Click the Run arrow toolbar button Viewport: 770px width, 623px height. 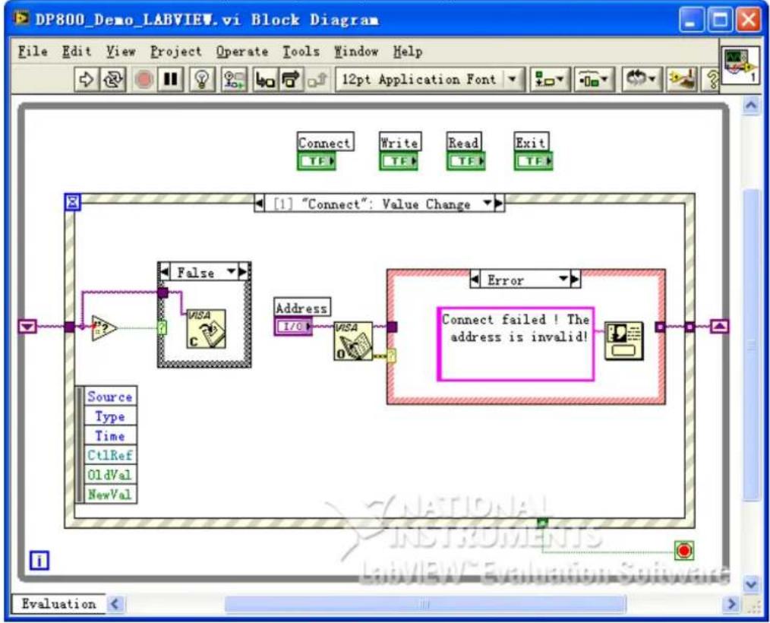pos(87,79)
